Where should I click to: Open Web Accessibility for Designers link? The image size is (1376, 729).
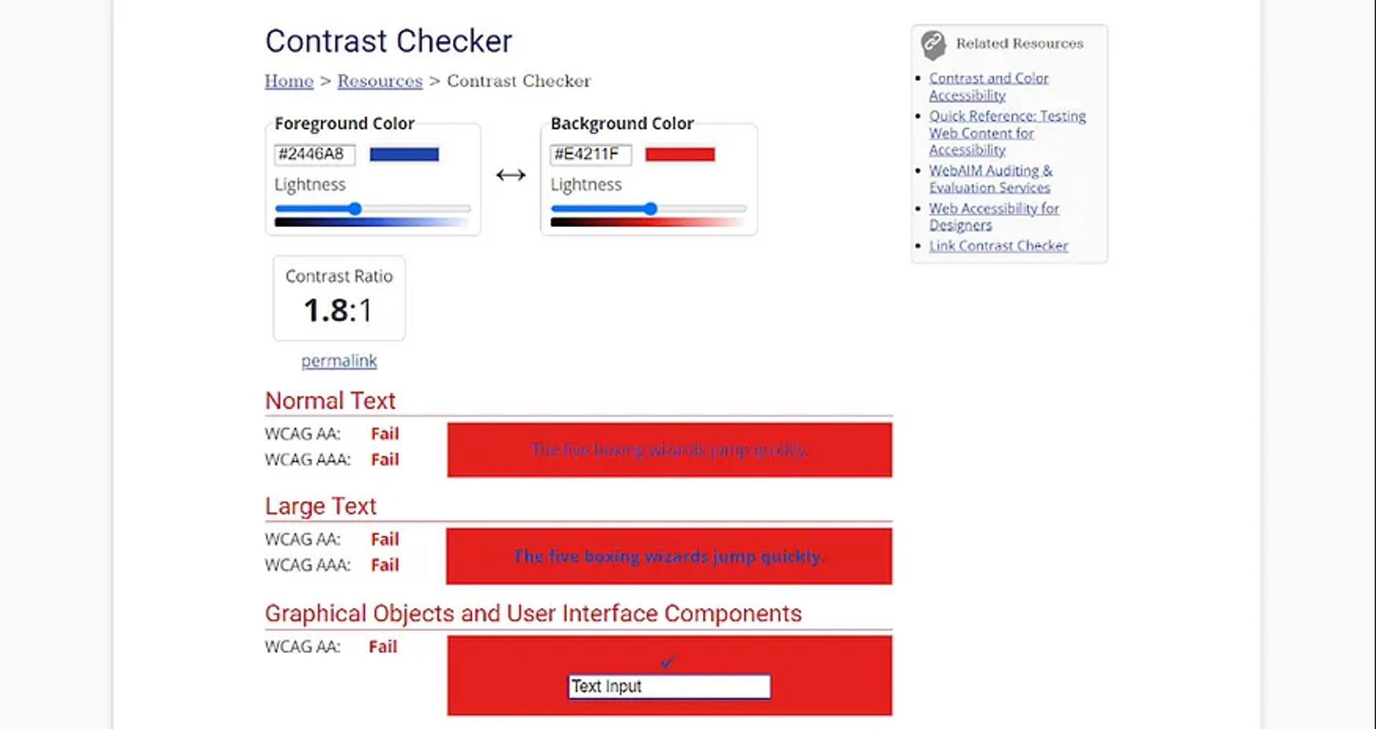995,216
